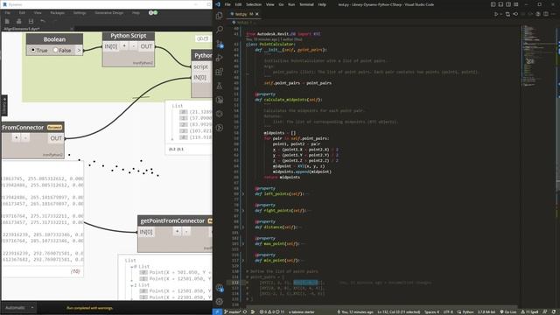This screenshot has height=315, width=560.
Task: Click the plus button on Python Script node
Action: pyautogui.click(x=124, y=46)
